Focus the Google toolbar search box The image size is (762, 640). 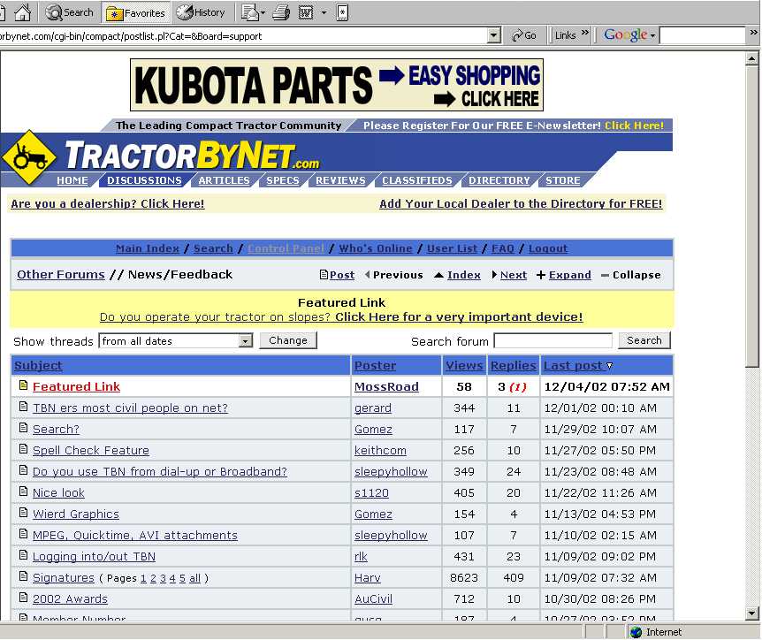pos(702,35)
